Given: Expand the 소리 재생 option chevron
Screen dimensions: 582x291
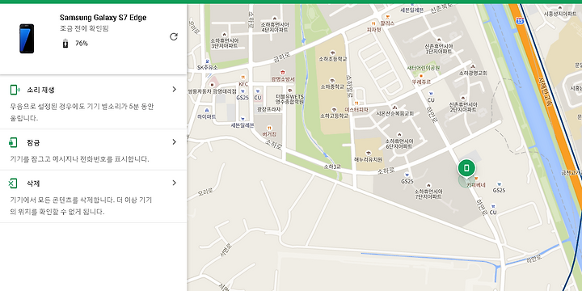Looking at the screenshot, I should click(x=174, y=90).
